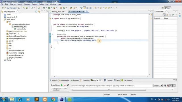Open the Debug button dropdown arrow
This screenshot has height=102, width=182.
(46, 8)
